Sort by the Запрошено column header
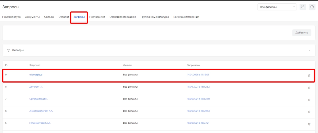 [x=193, y=65]
